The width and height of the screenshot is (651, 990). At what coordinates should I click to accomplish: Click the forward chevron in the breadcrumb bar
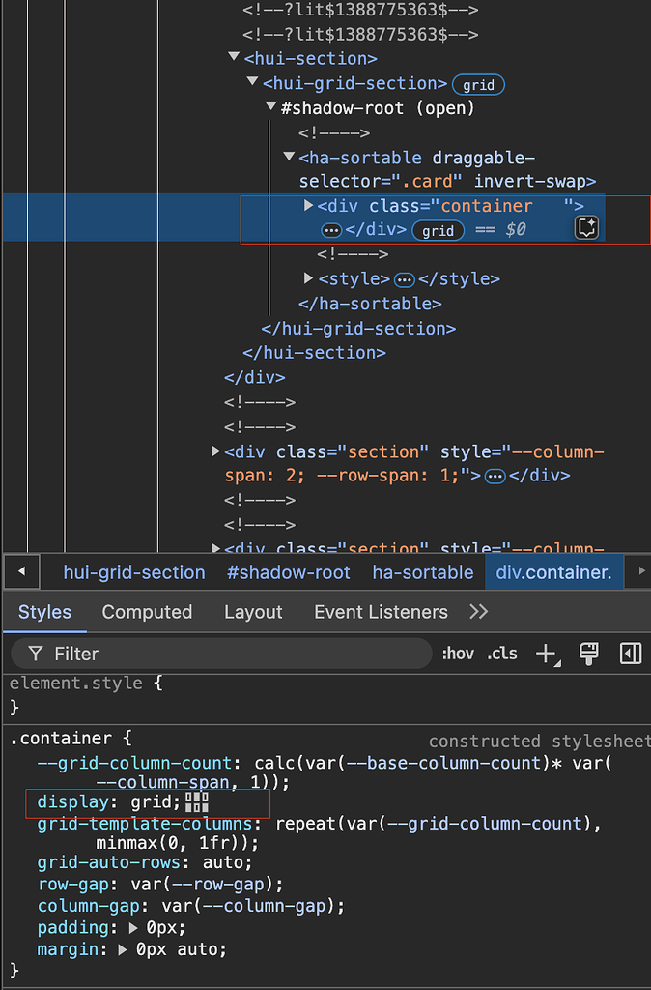(640, 571)
